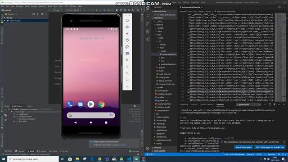Viewport: 288px width, 162px height.
Task: Click the emulator power button icon
Action: (127, 20)
